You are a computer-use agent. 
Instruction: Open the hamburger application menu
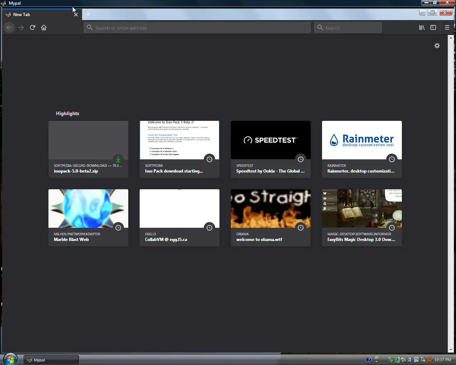[447, 27]
